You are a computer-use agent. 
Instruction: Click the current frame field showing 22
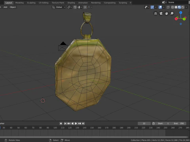coord(144,123)
